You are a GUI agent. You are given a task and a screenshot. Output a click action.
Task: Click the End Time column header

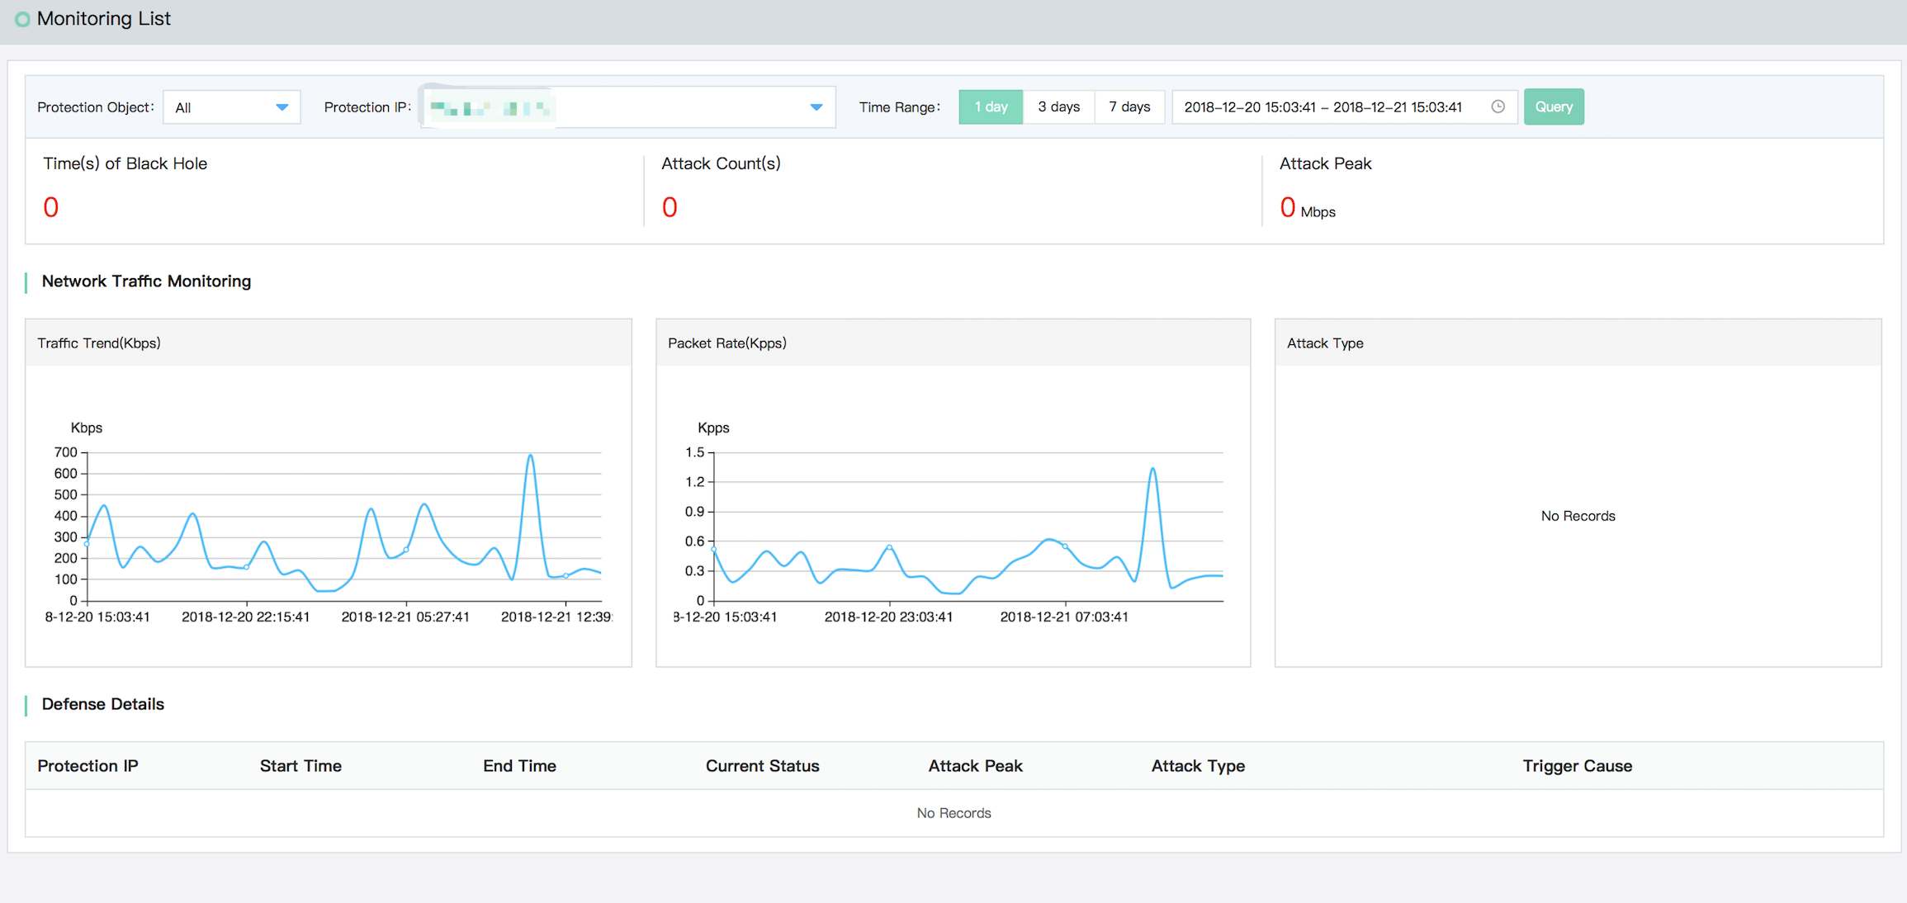coord(519,766)
